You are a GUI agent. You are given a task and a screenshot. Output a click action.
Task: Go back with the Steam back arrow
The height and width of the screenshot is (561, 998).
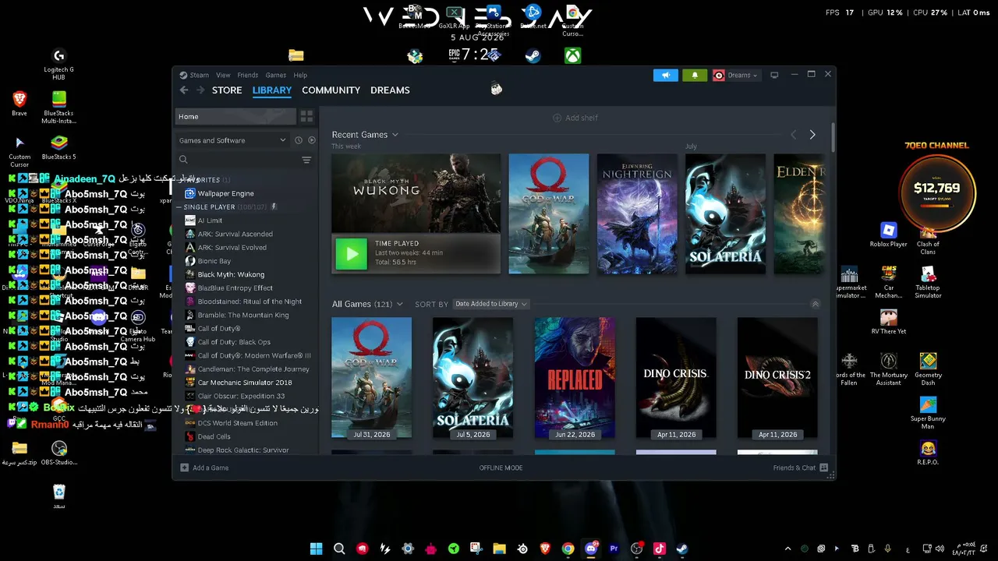[184, 90]
